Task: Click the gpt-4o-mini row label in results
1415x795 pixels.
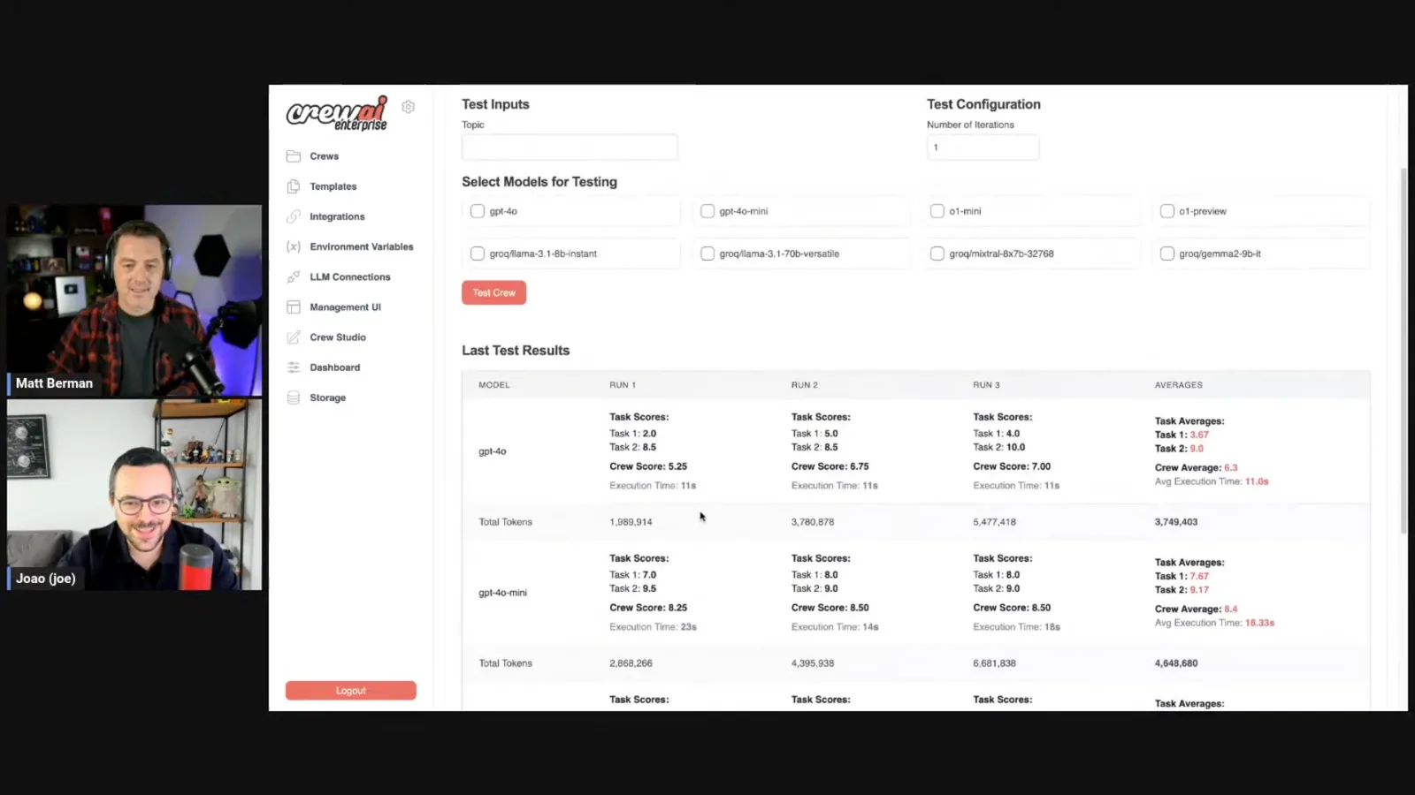Action: [502, 593]
